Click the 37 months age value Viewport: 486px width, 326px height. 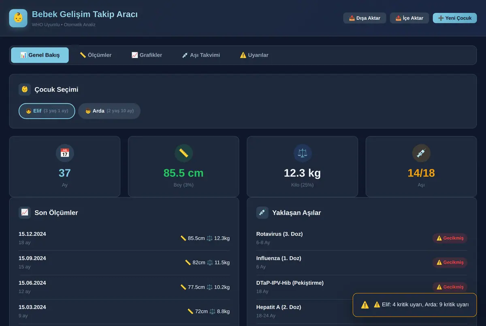point(65,173)
